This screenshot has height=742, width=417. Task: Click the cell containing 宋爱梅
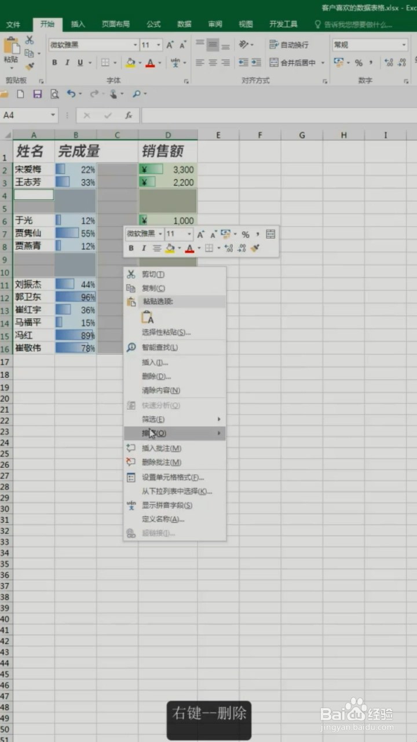[x=34, y=169]
